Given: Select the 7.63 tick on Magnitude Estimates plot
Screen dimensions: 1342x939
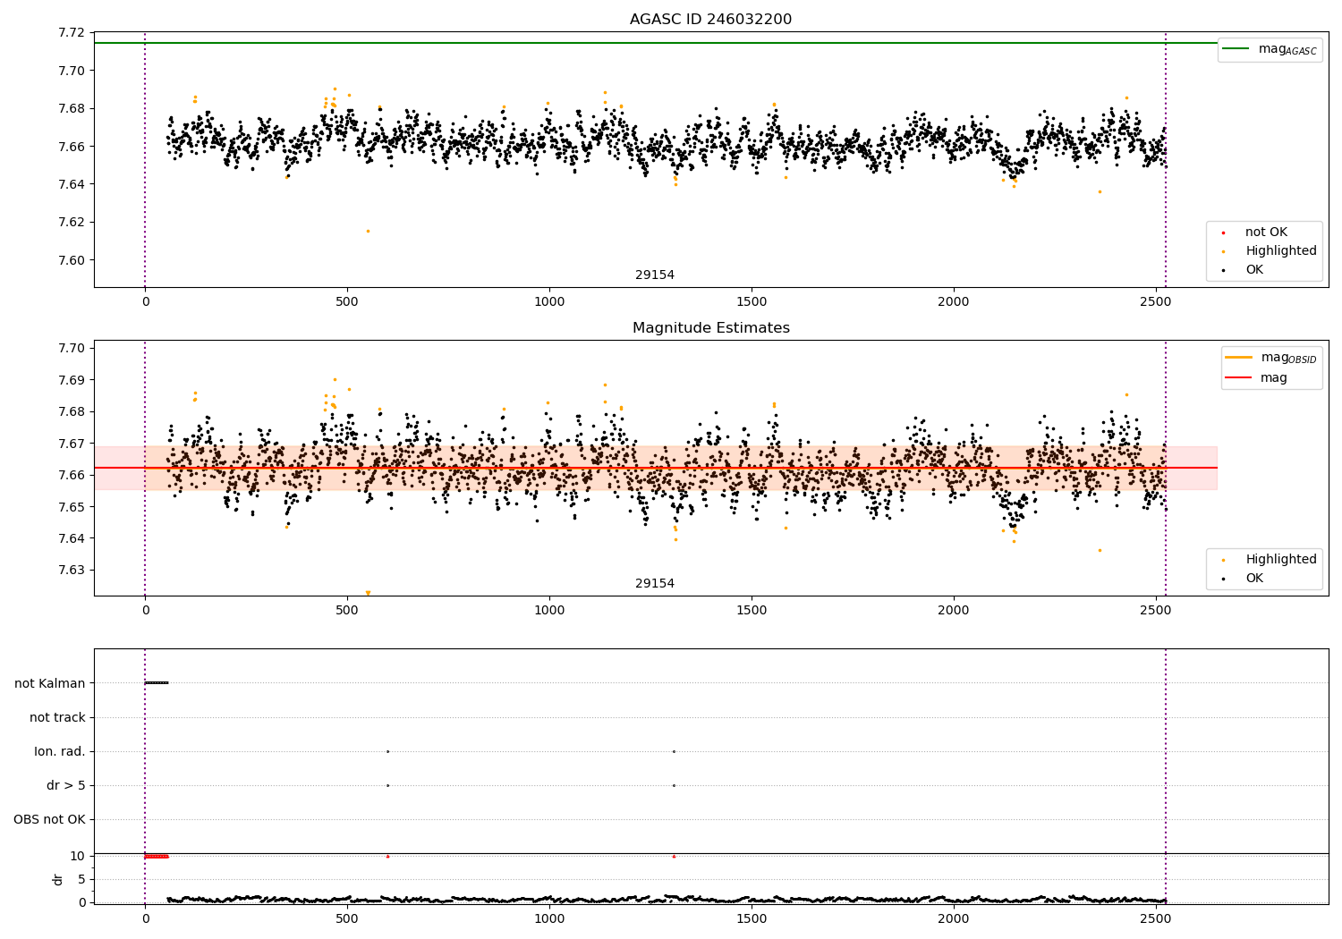Looking at the screenshot, I should pyautogui.click(x=71, y=570).
